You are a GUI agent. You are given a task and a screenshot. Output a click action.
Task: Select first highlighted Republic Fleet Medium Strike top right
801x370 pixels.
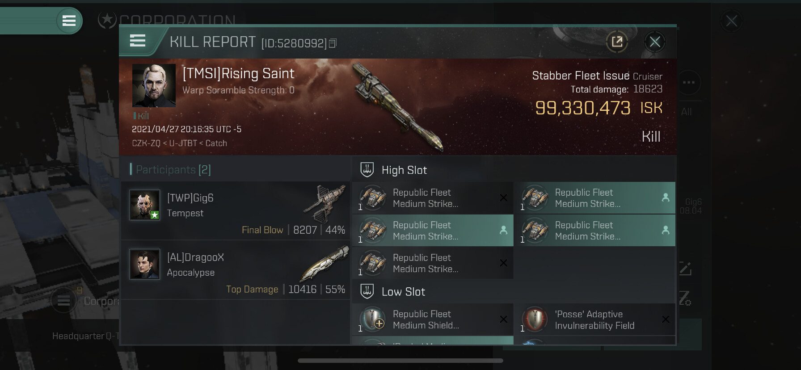(594, 198)
